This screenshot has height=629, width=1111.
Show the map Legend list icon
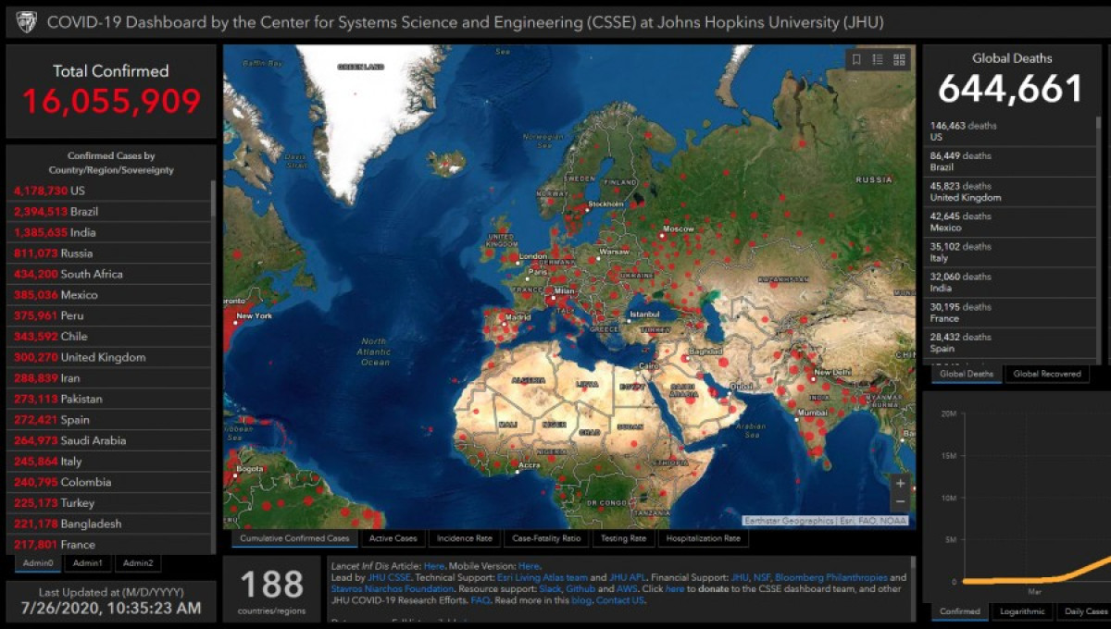point(878,59)
